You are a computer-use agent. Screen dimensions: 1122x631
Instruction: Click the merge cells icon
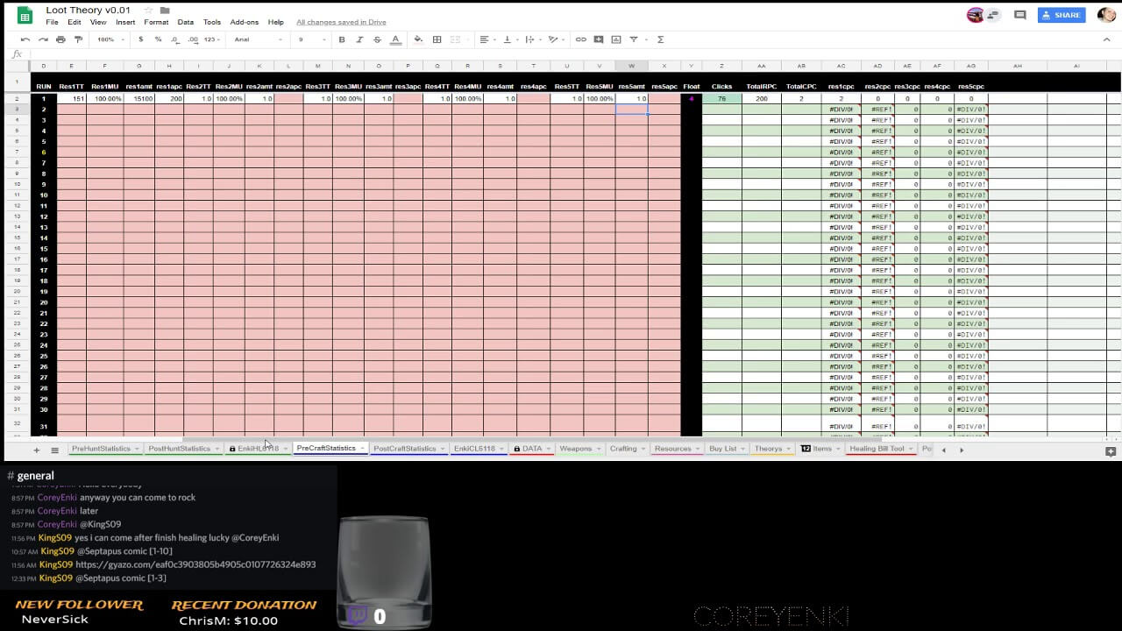pos(456,39)
